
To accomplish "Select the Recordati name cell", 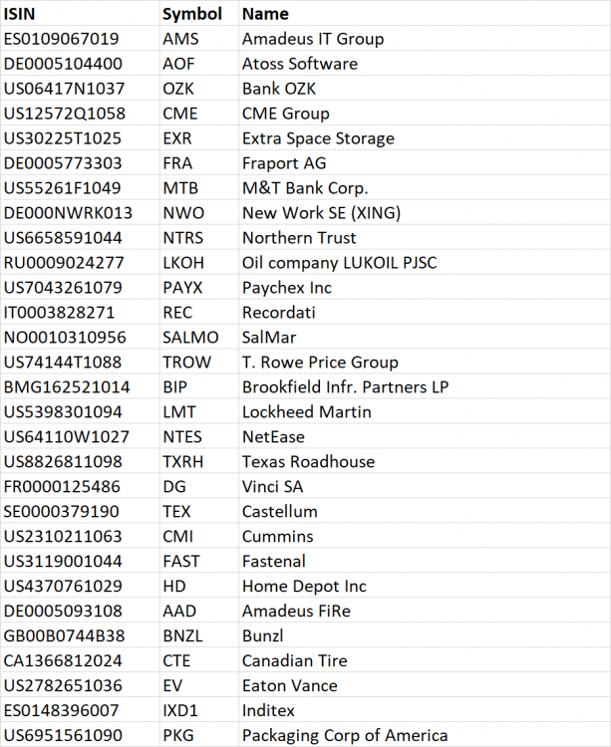I will 279,313.
